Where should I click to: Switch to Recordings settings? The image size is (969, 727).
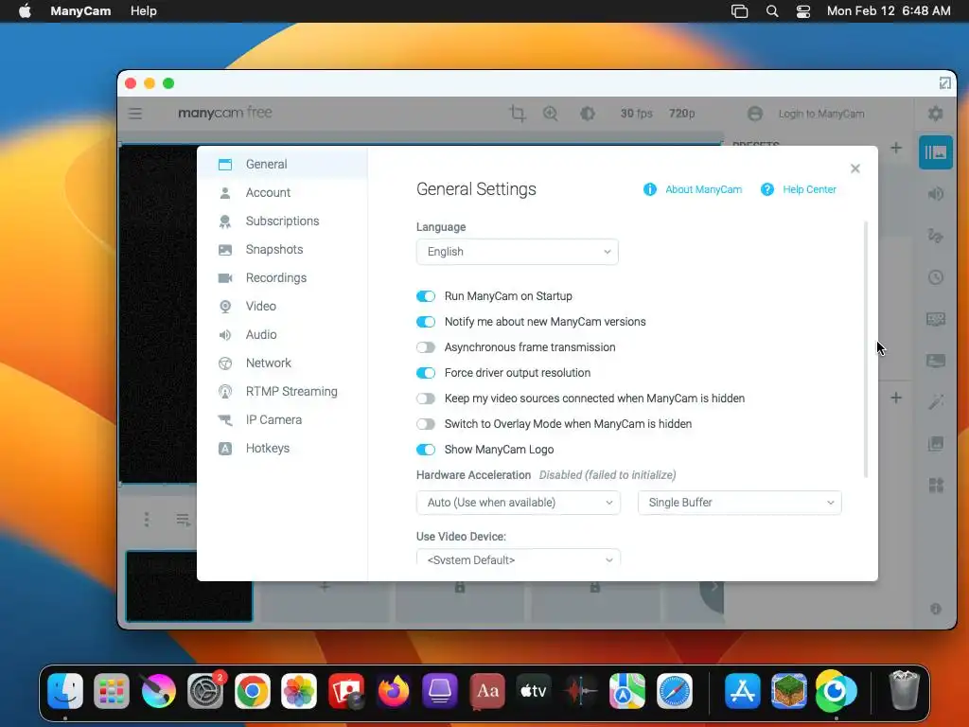282,277
